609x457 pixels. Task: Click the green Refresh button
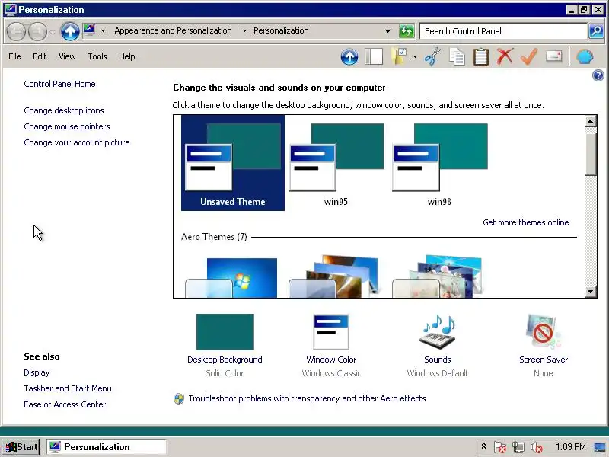coord(407,31)
